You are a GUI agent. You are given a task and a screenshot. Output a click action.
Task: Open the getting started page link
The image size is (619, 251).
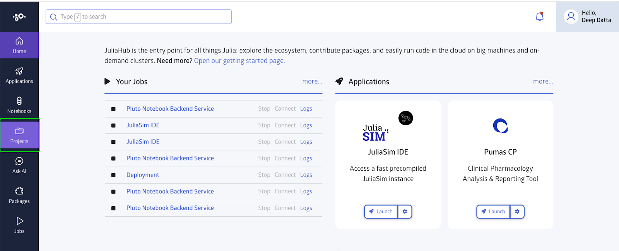tap(239, 61)
